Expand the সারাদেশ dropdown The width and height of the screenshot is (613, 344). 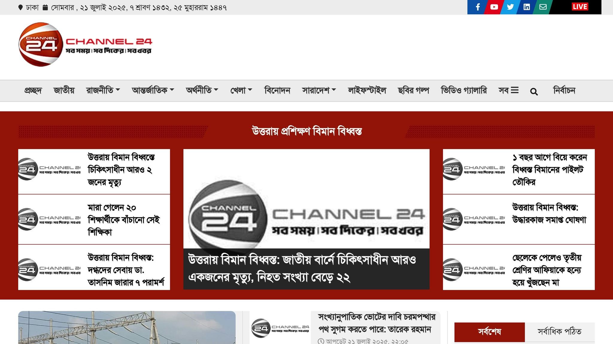tap(319, 90)
